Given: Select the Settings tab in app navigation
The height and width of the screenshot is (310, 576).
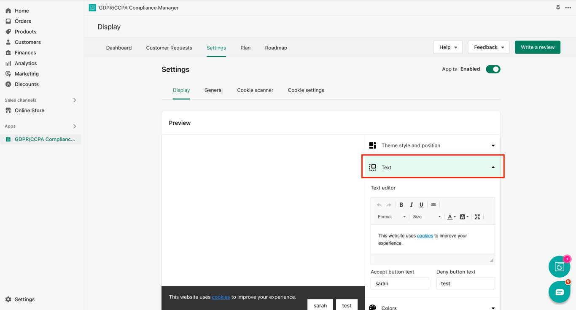Looking at the screenshot, I should (216, 48).
